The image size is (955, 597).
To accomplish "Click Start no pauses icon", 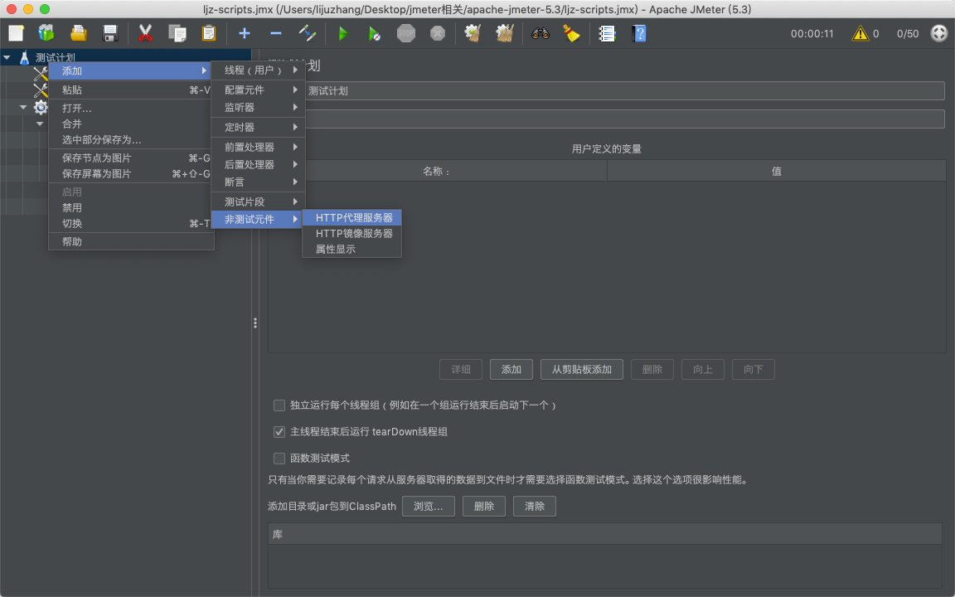I will [374, 33].
